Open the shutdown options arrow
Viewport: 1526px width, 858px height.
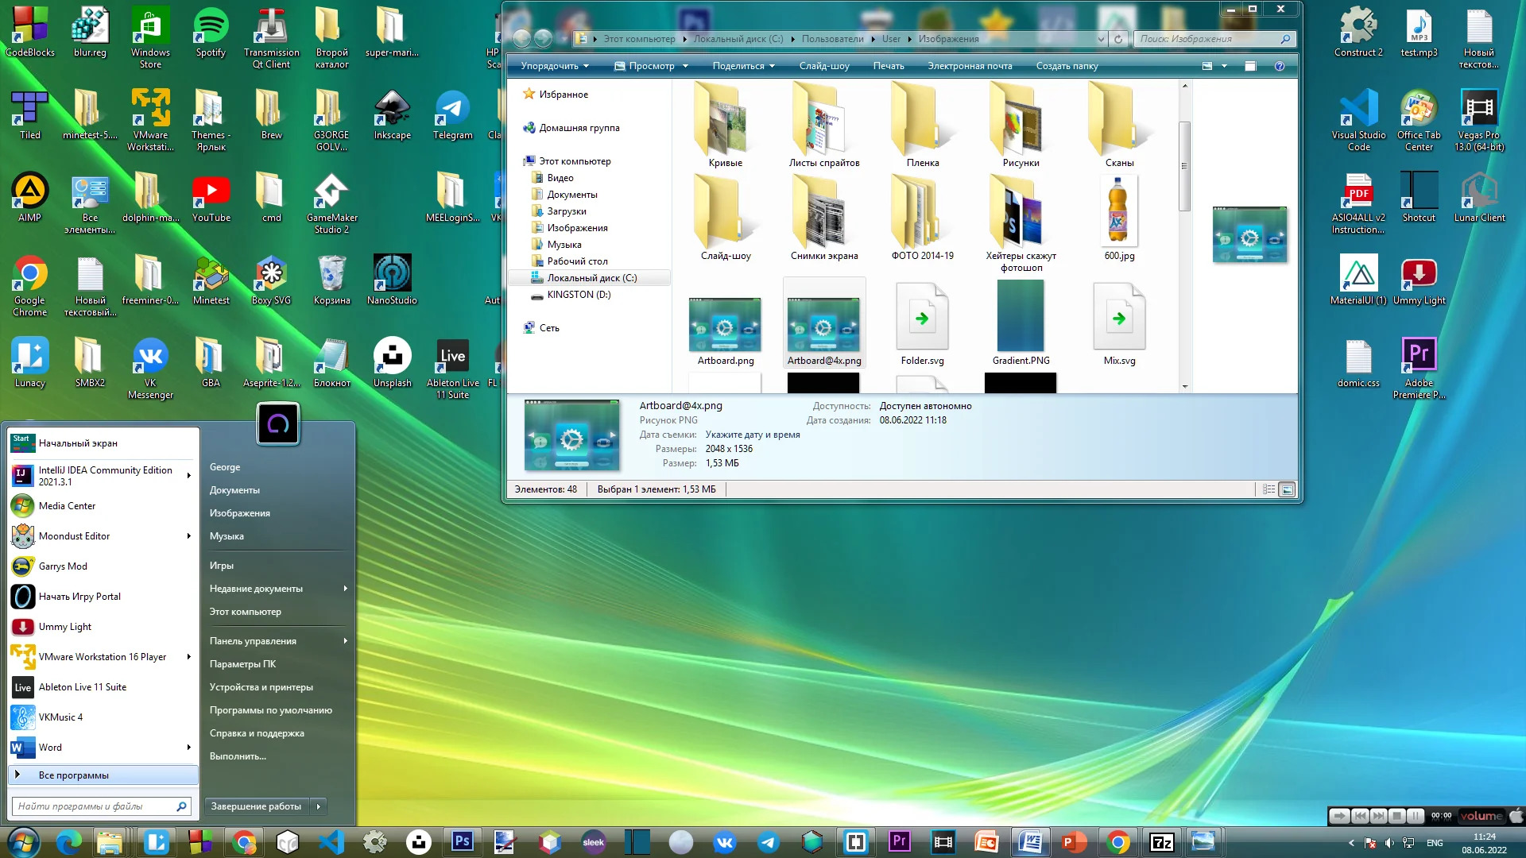click(319, 806)
